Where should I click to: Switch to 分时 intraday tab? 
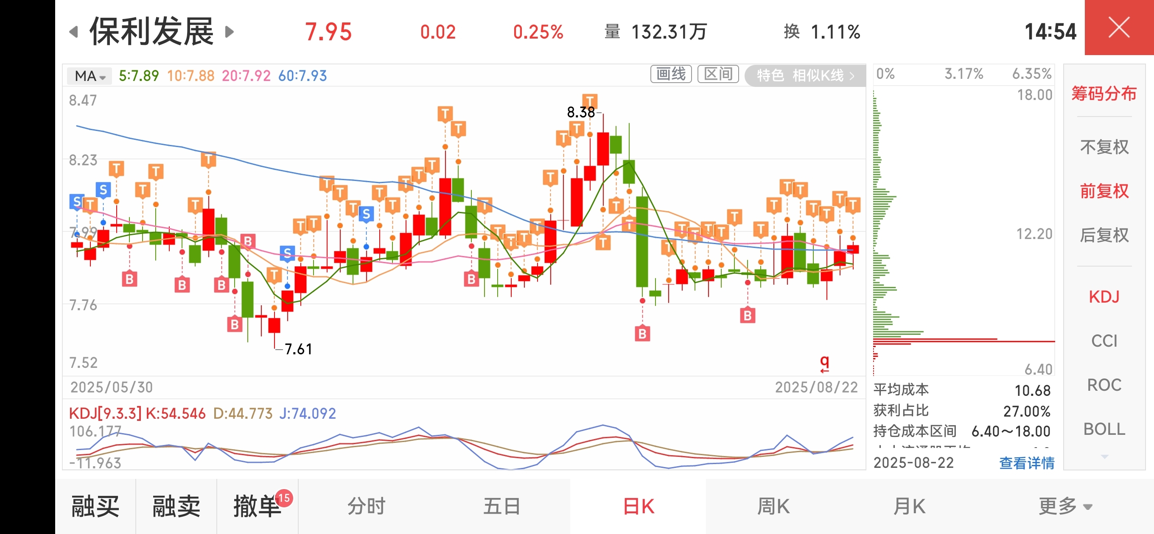367,506
